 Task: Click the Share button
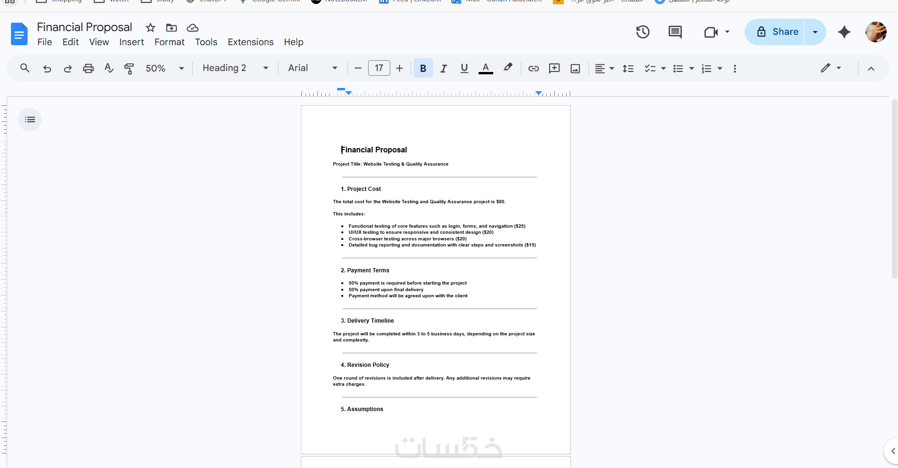tap(775, 32)
